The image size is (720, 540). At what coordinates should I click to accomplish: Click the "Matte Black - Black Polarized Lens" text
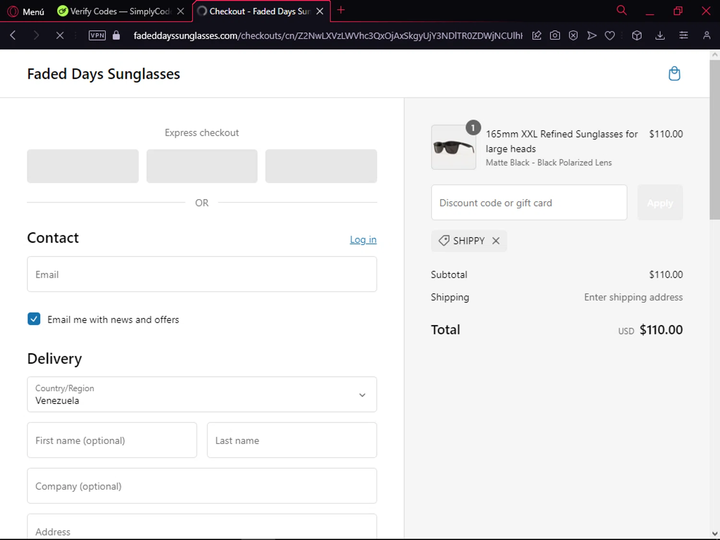(549, 163)
